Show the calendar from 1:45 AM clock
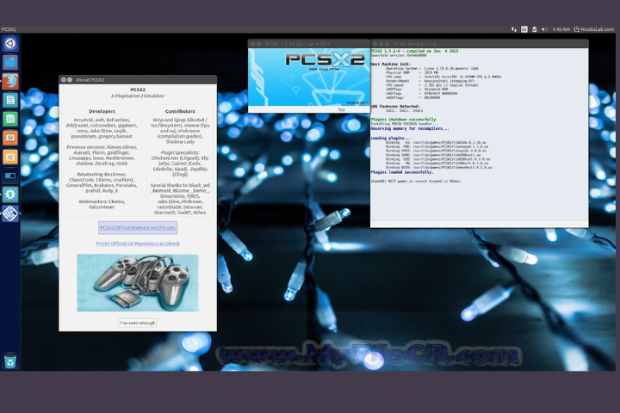This screenshot has height=413, width=620. click(561, 29)
